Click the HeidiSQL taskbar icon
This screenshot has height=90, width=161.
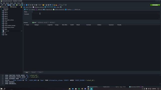(91, 89)
